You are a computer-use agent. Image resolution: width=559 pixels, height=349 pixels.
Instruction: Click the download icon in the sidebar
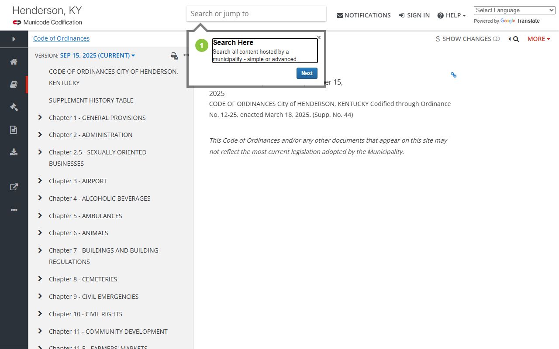point(14,152)
